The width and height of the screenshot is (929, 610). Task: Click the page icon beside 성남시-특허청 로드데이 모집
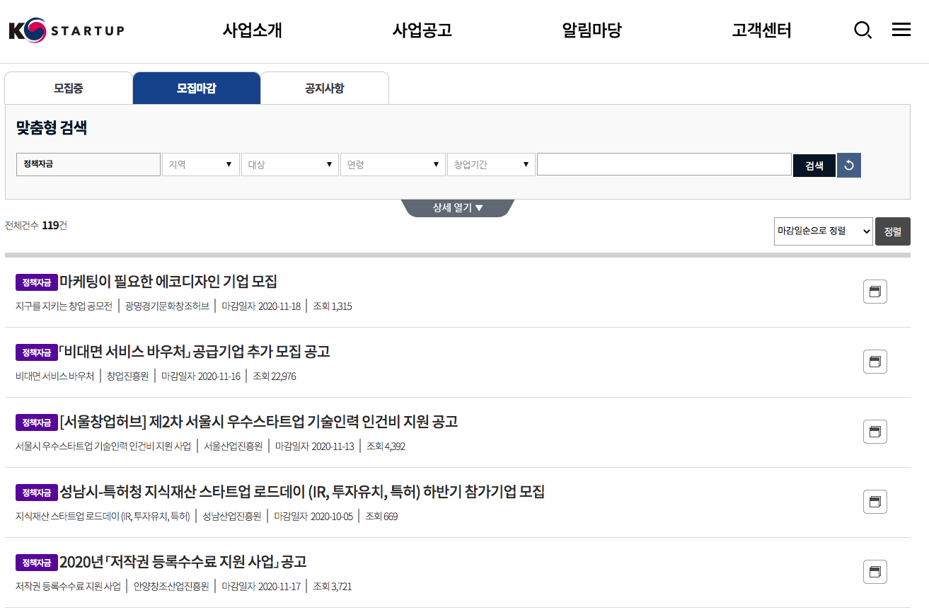875,501
